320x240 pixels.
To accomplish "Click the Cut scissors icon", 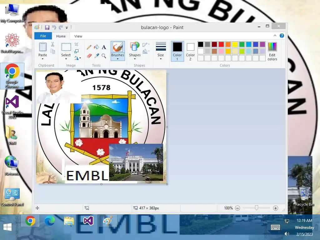I will click(x=52, y=44).
